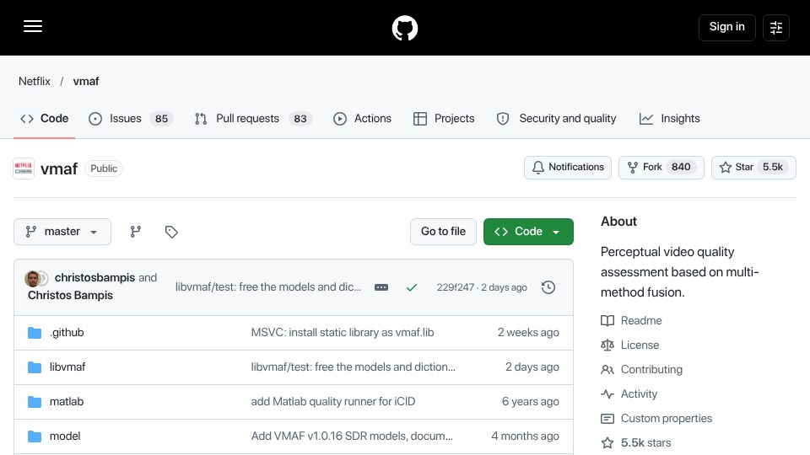810x455 pixels.
Task: Open the Security and quality tab
Action: 556,119
